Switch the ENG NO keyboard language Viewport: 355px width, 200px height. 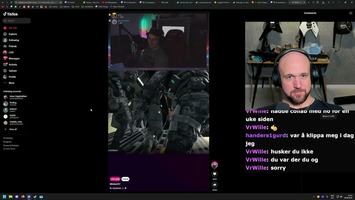332,197
